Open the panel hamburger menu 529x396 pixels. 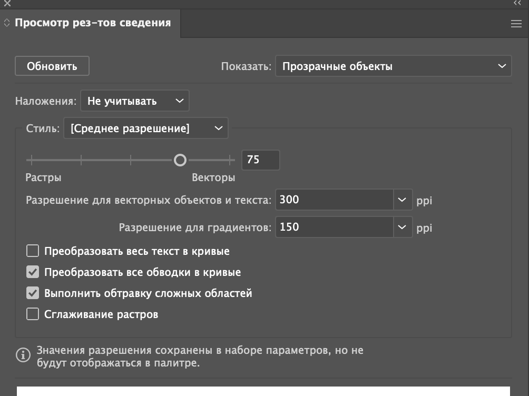[x=516, y=24]
